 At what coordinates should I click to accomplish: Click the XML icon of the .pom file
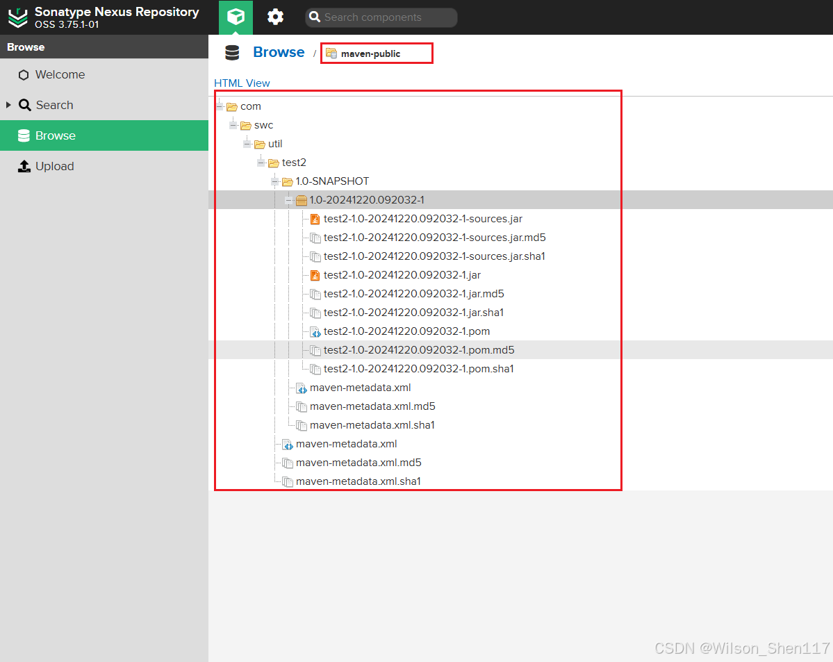pos(315,332)
